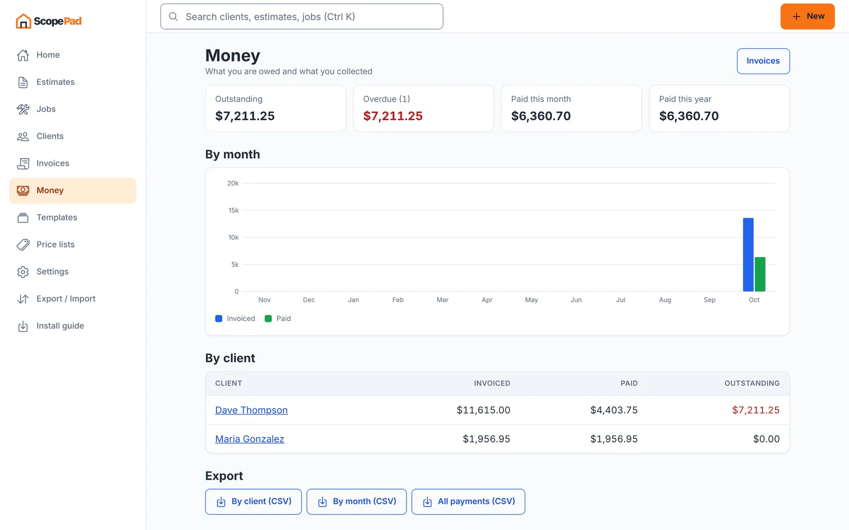This screenshot has height=530, width=849.
Task: Focus the search clients, estimates, jobs field
Action: [301, 16]
